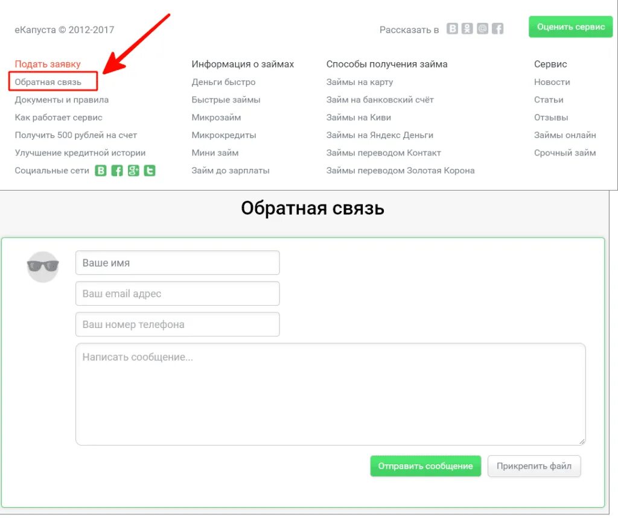Click 'Прикрепить файл' to attach a file
Viewport: 618px width, 518px height.
534,466
